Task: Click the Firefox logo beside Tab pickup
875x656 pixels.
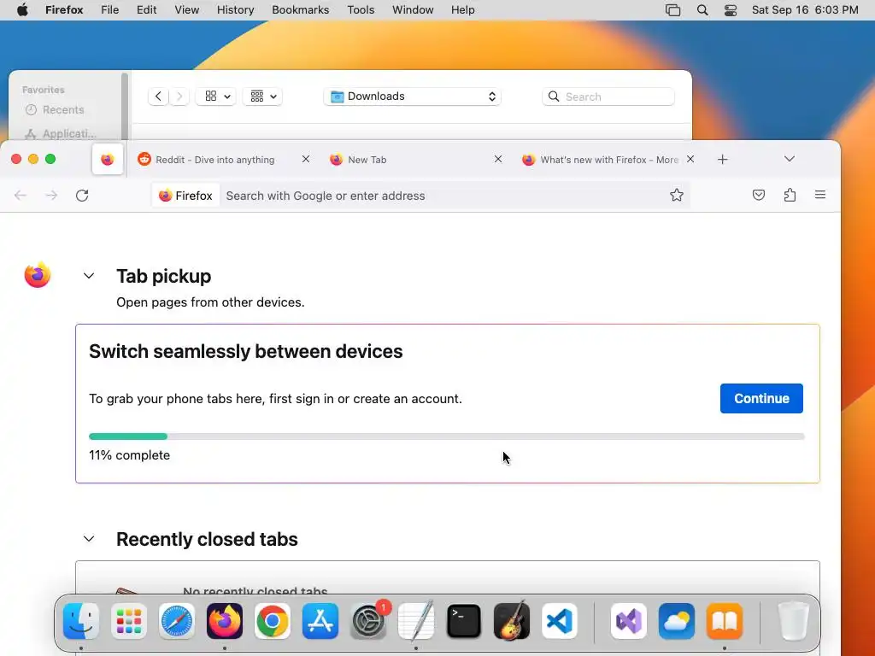Action: click(38, 275)
